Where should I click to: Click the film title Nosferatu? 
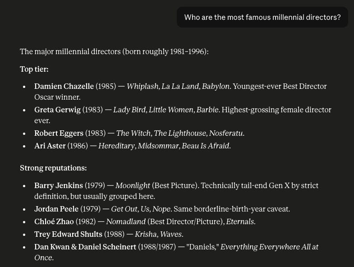pyautogui.click(x=226, y=133)
